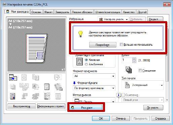Select the Альбомная orientation radio button
The width and height of the screenshot is (173, 125).
click(x=86, y=64)
